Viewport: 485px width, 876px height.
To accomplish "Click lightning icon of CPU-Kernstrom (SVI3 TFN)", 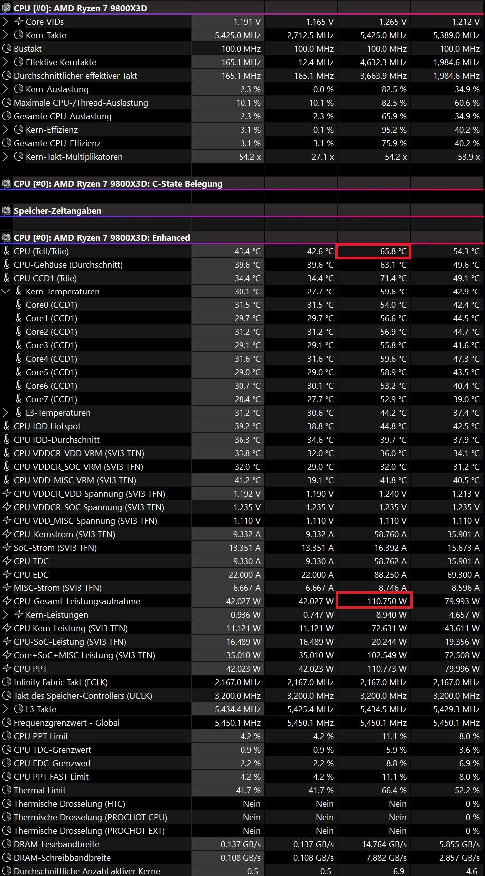I will [7, 534].
